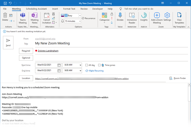Image resolution: width=191 pixels, height=127 pixels.
Task: Add a Teams Meeting
Action: click(23, 18)
